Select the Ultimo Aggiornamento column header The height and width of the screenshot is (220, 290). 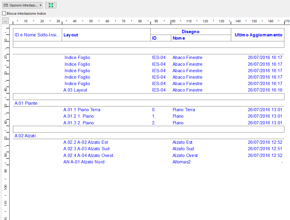258,35
